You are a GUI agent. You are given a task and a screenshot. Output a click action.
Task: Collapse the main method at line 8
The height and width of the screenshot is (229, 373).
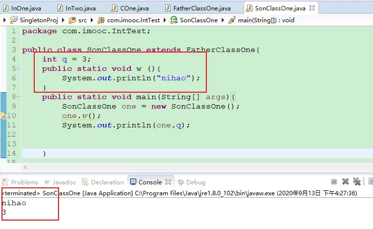coord(19,97)
